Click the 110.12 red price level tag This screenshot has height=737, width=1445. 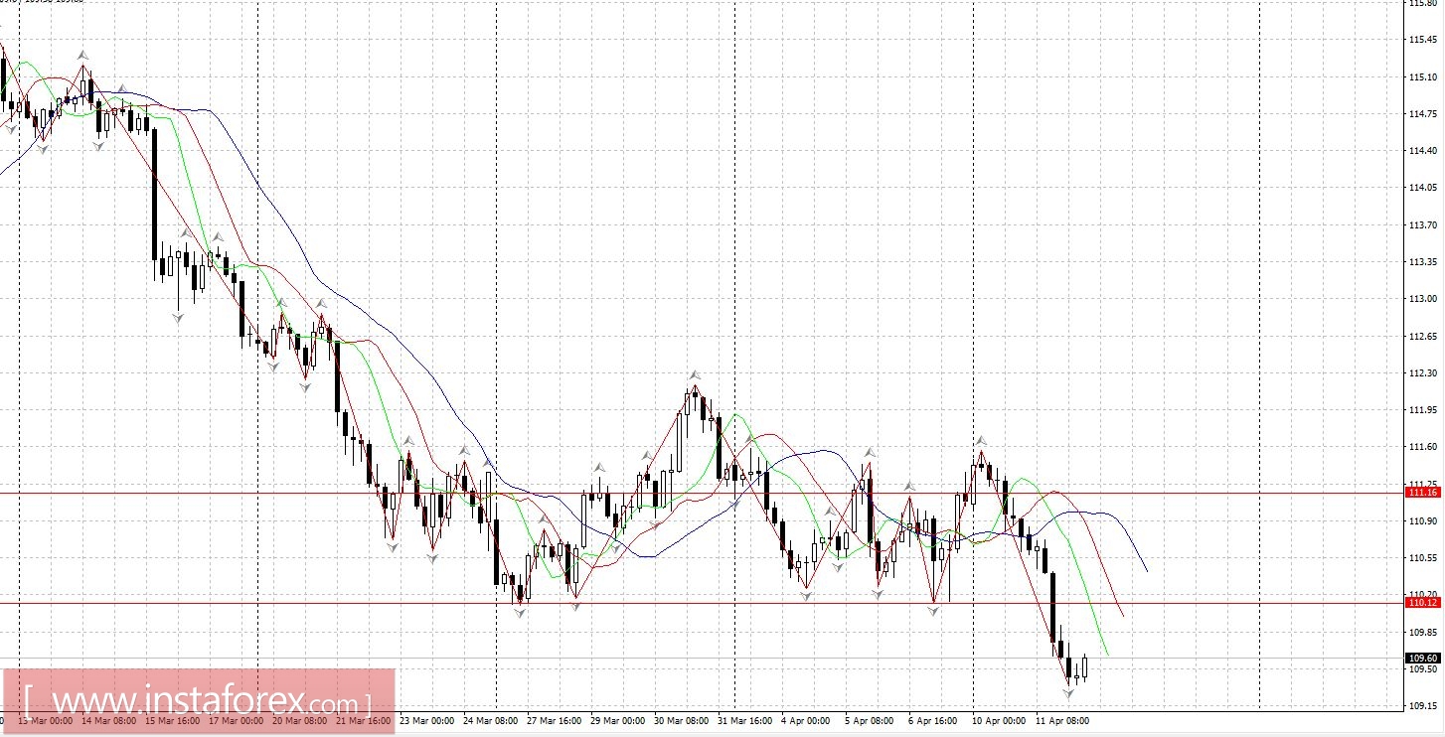point(1423,603)
